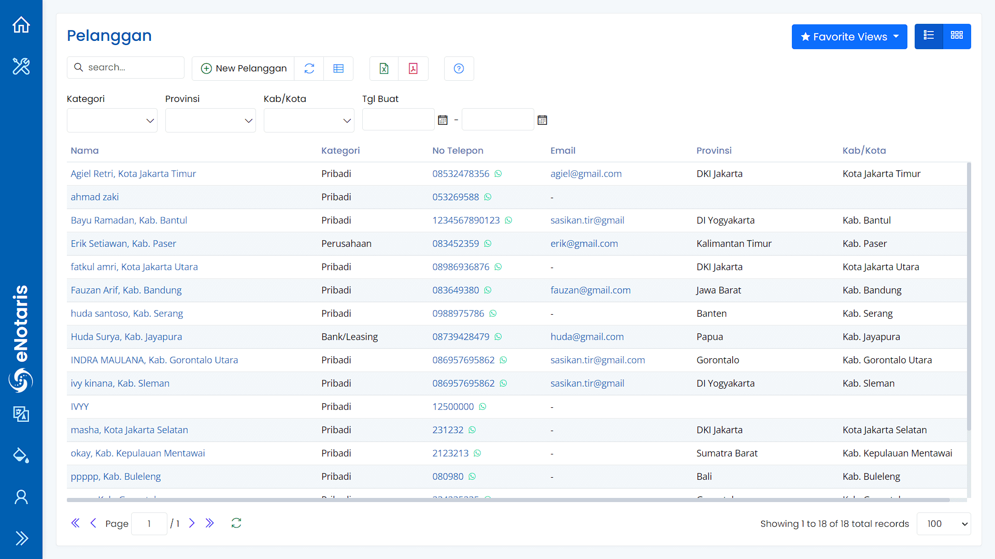Open customer Agiel Retri, Kota Jakarta Timur

(133, 174)
